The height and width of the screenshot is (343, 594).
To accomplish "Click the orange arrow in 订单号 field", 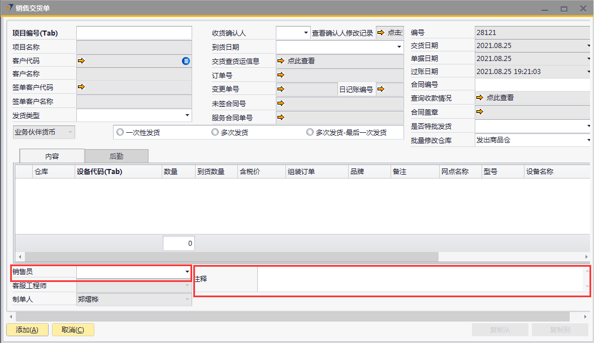I will click(281, 75).
